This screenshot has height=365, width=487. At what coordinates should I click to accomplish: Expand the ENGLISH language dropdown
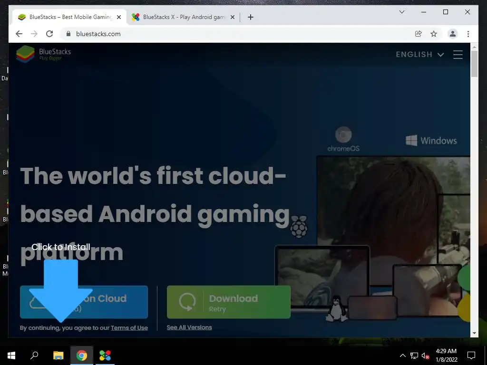(x=419, y=55)
